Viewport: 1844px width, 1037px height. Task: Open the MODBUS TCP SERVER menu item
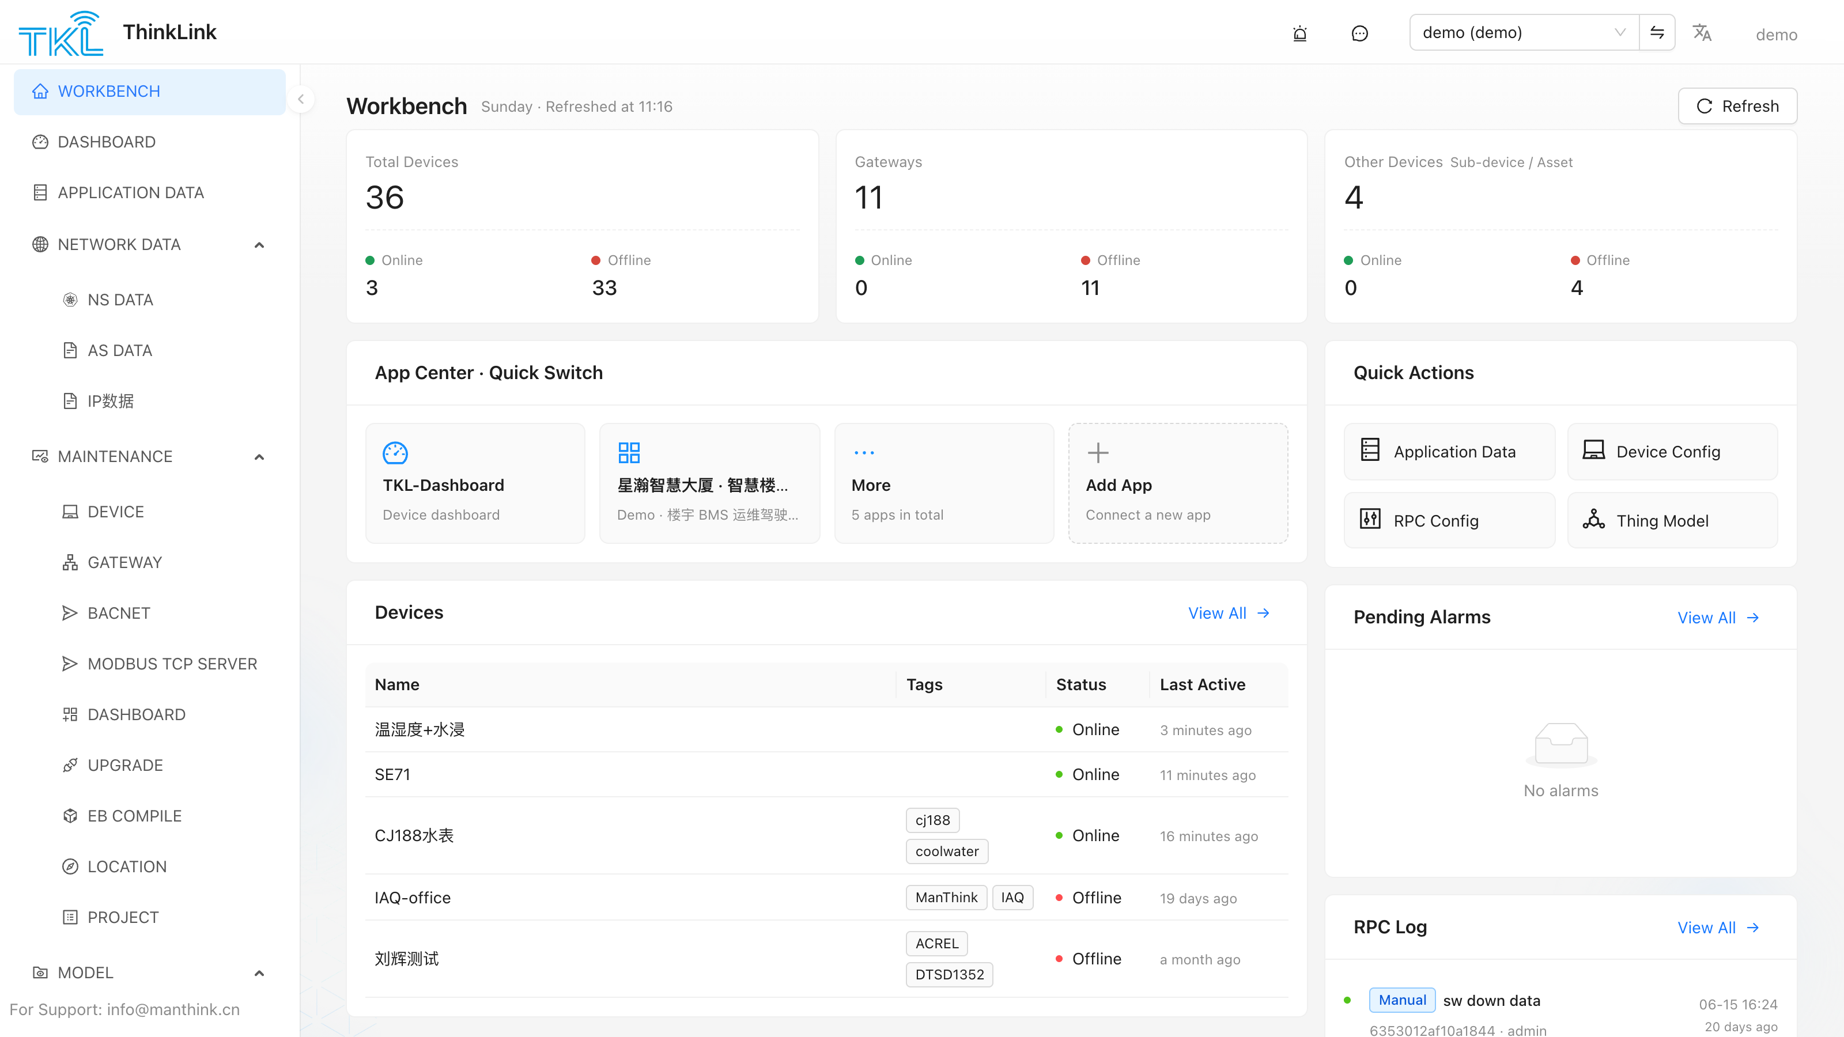150,664
